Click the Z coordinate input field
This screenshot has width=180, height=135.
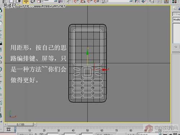[x=87, y=134]
